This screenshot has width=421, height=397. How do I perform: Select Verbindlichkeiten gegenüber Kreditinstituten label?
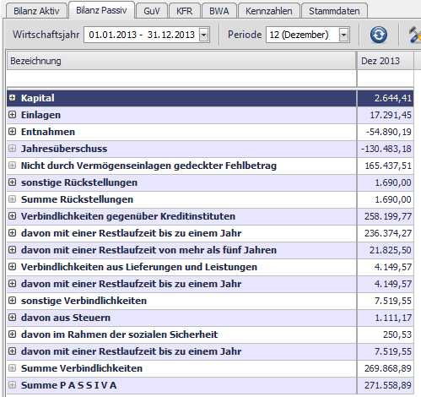pyautogui.click(x=128, y=216)
